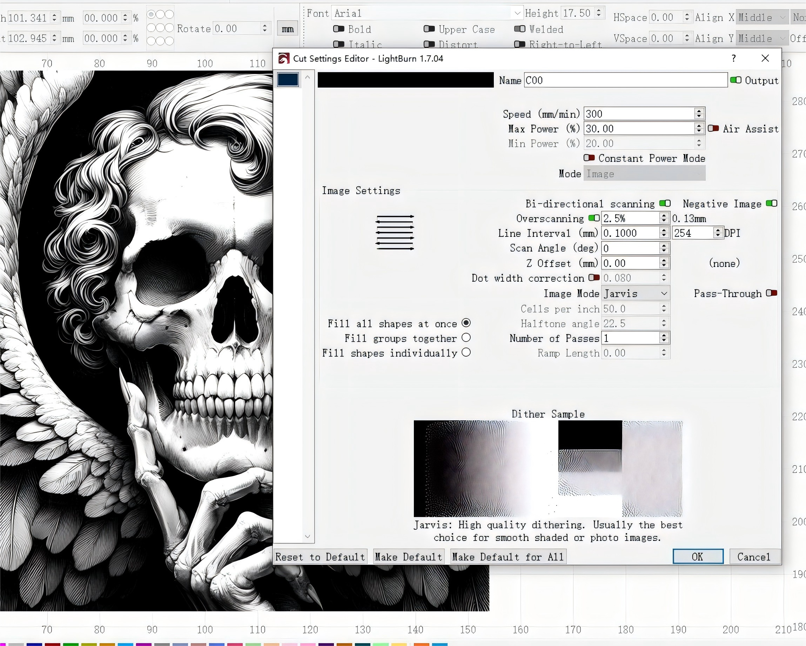This screenshot has width=806, height=646.
Task: Click the Scan Angle spinner arrows
Action: pos(664,248)
